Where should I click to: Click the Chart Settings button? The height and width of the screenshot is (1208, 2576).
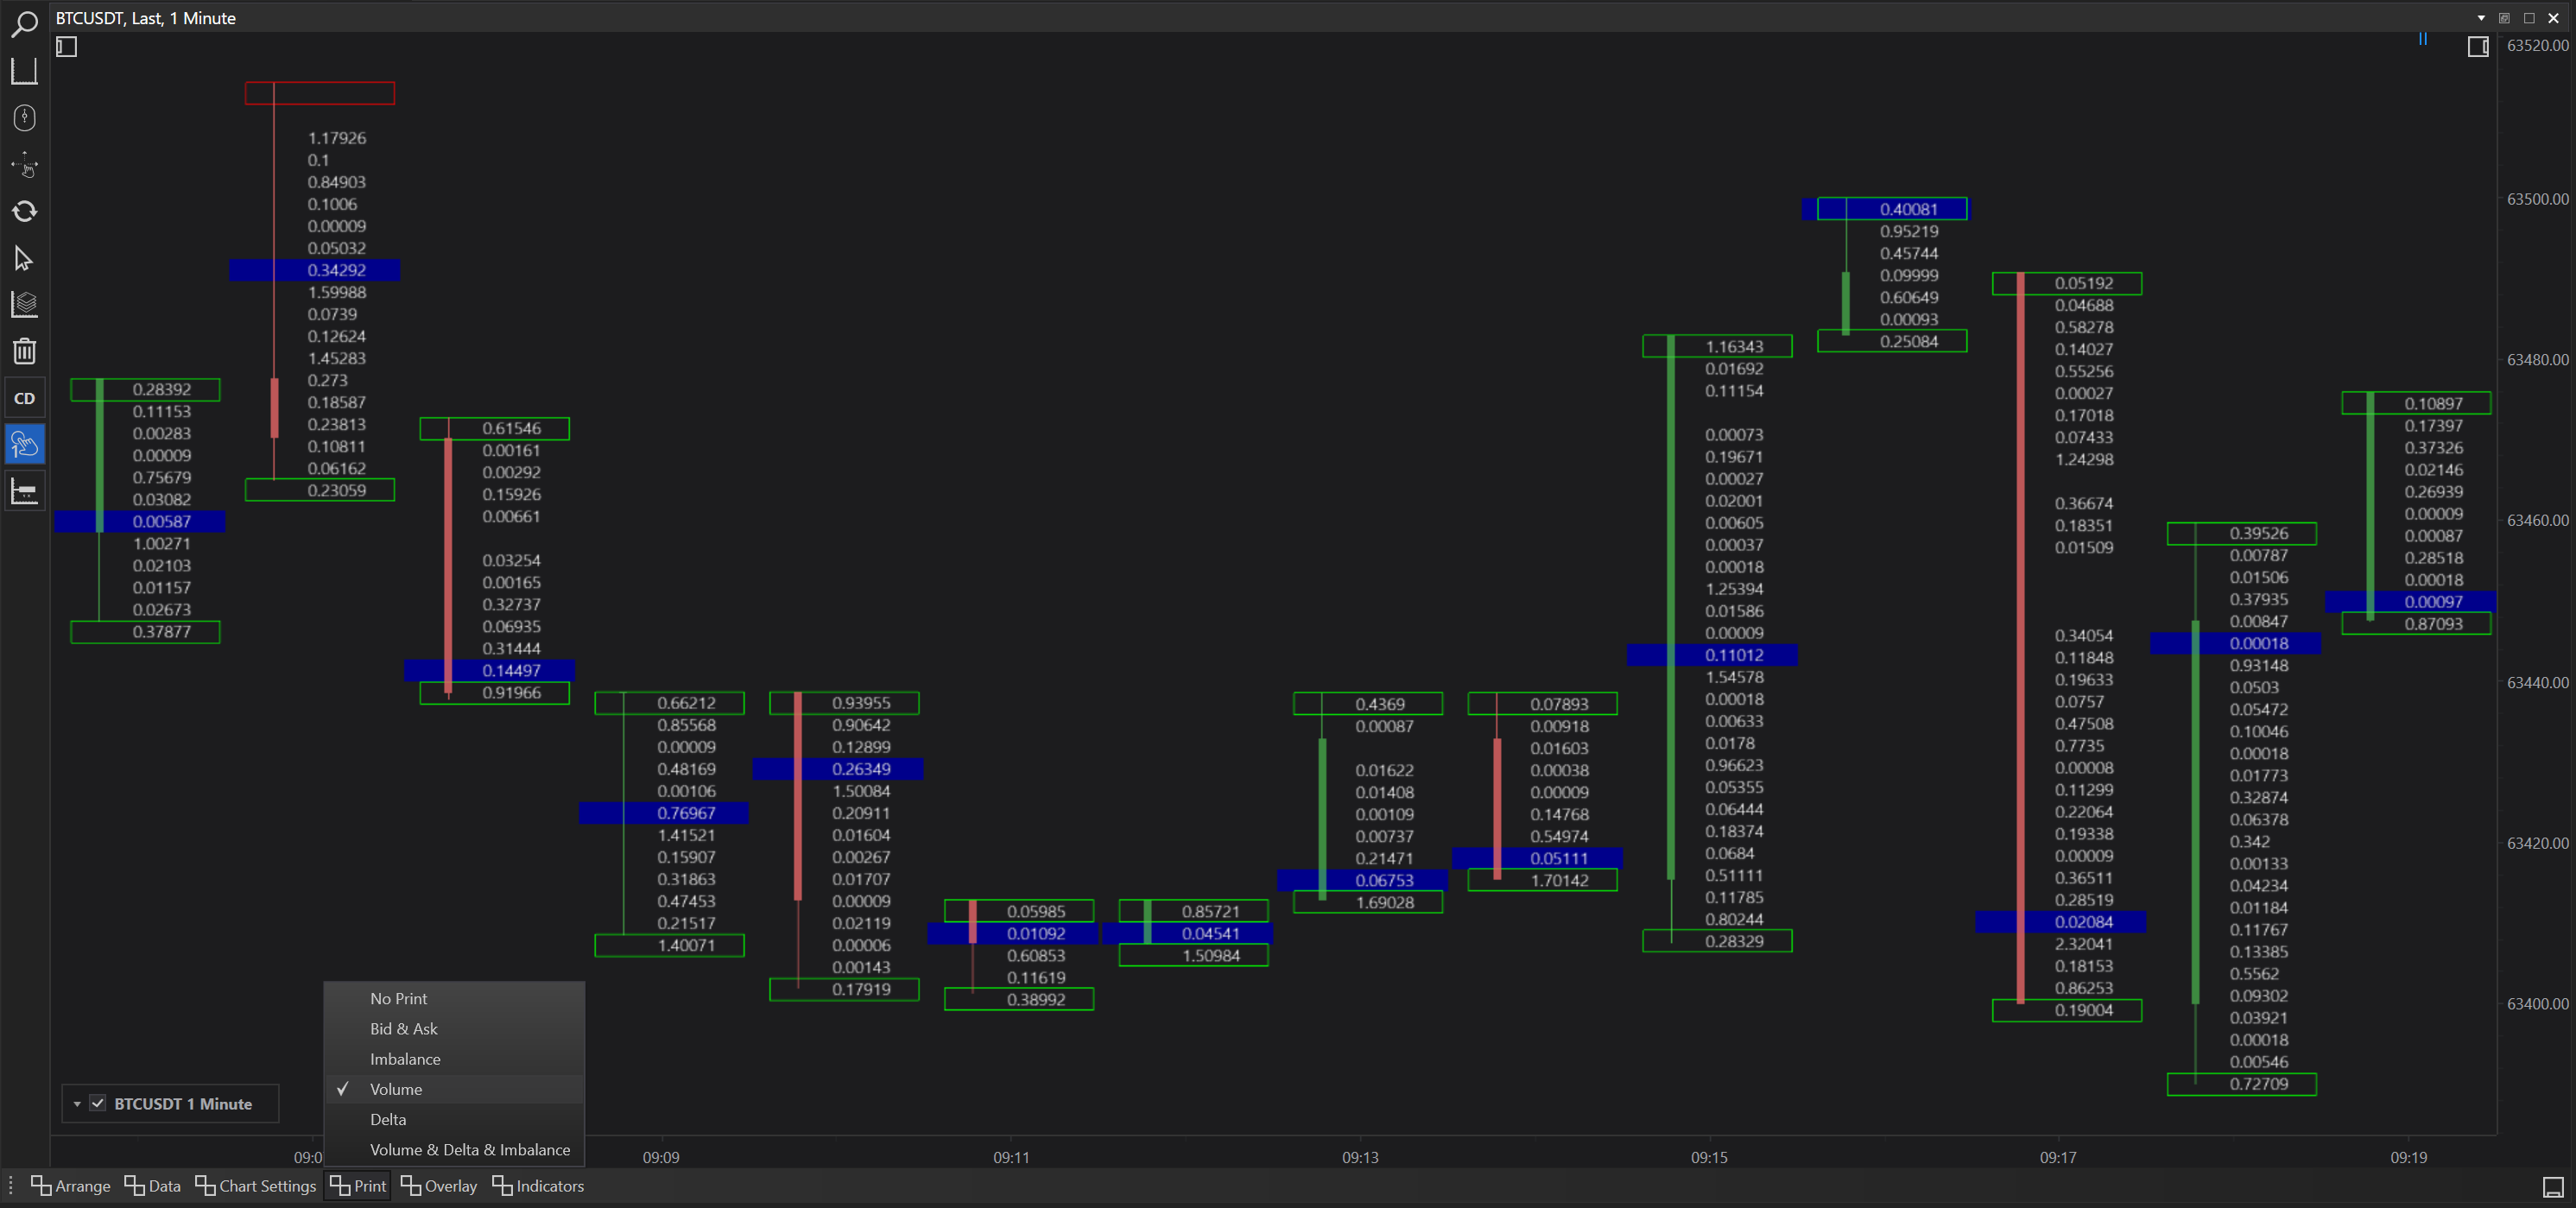256,1185
